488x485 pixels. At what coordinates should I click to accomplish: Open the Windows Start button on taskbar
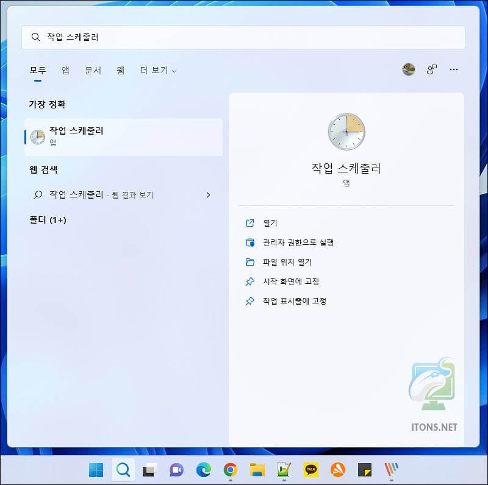coord(96,469)
